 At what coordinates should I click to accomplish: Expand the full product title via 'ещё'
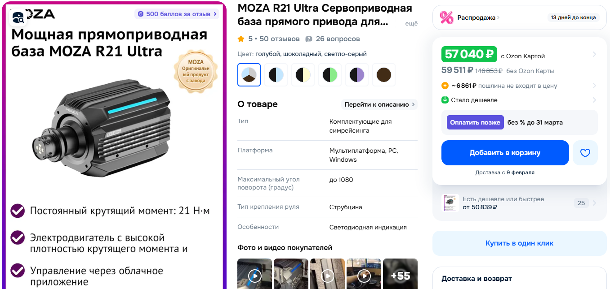pyautogui.click(x=411, y=23)
